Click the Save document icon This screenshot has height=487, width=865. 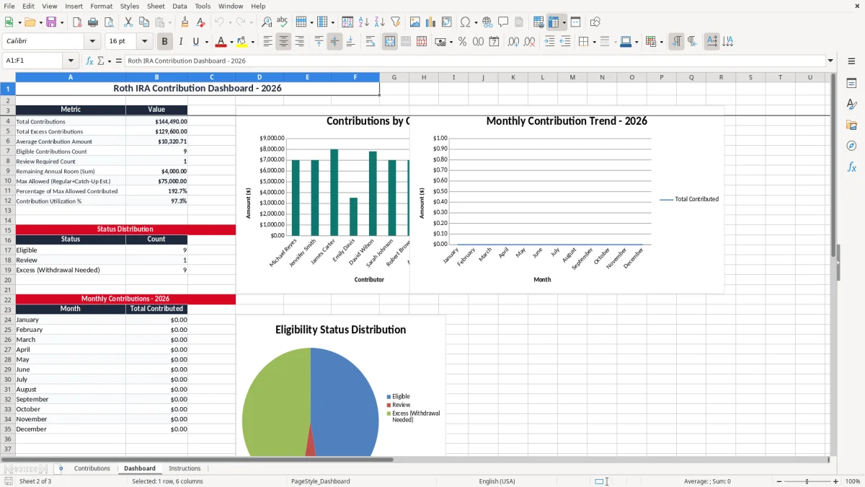51,22
